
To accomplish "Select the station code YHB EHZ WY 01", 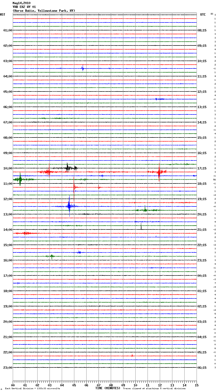I will point(24,7).
